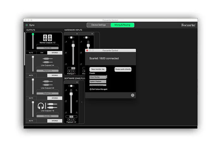Select the Line Outputs 3-4 jack icon
221x148 pixels.
pos(47,60)
